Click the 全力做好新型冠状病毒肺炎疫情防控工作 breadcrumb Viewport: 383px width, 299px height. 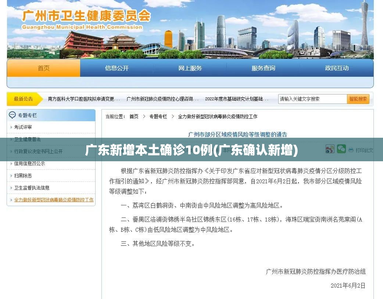tap(217, 117)
